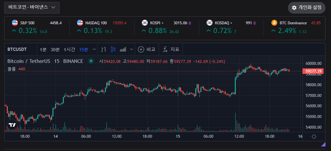
Task: Click the Bitcoin / TetherUS chart title
Action: pyautogui.click(x=45, y=61)
